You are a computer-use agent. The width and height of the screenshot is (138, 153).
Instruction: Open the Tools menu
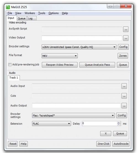click(x=42, y=13)
